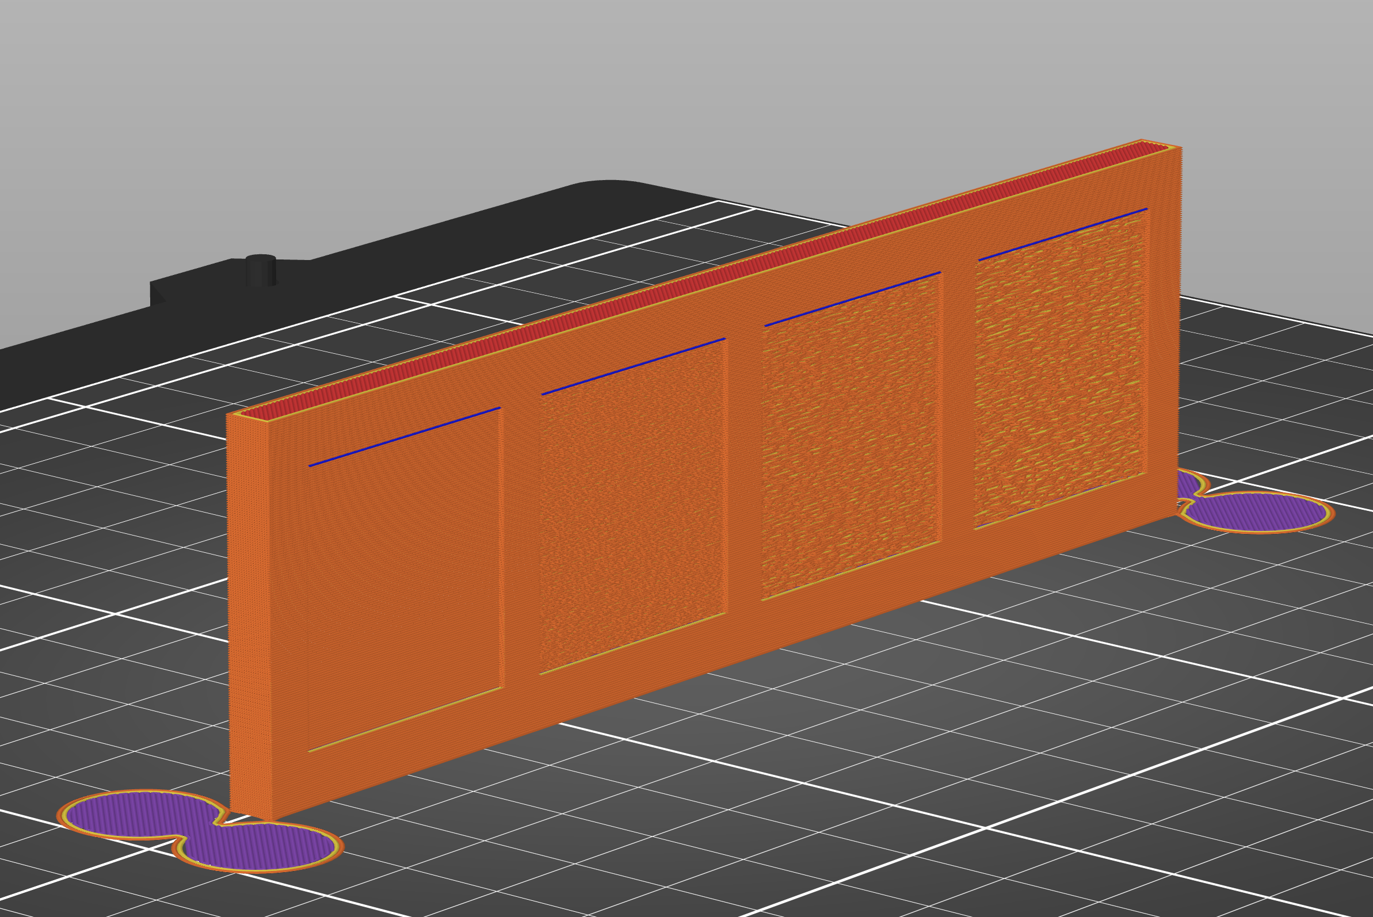Screen dimensions: 1373x917
Task: Click the purple brim ear at the near corner
Action: point(200,831)
